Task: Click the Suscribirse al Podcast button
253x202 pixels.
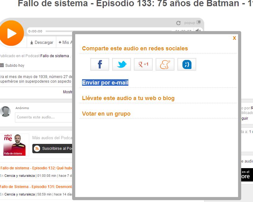Action: pos(53,149)
